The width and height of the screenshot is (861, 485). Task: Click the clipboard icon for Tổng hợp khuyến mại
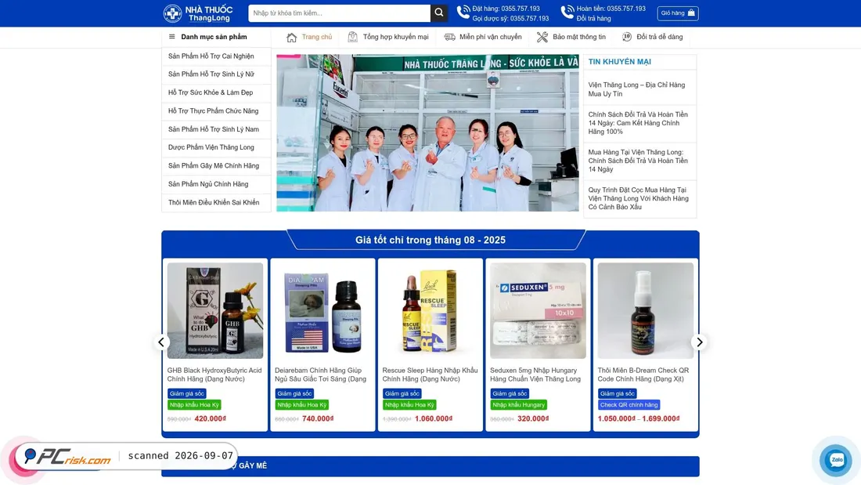[352, 37]
